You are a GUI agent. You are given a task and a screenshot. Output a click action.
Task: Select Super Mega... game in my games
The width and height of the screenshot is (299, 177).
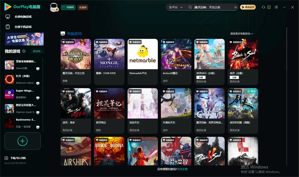[22, 94]
